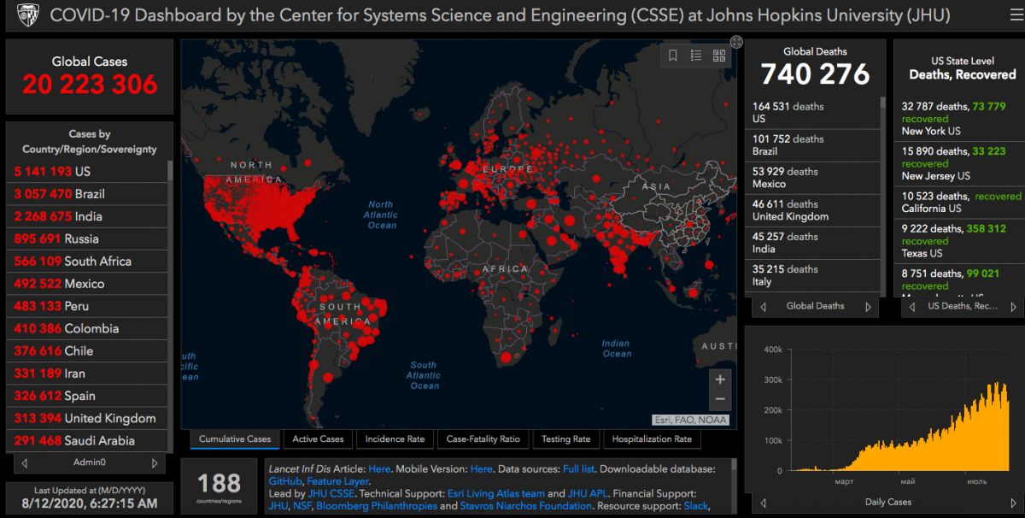The height and width of the screenshot is (518, 1025).
Task: Click left arrow beside Daily Cases footer
Action: tap(763, 503)
